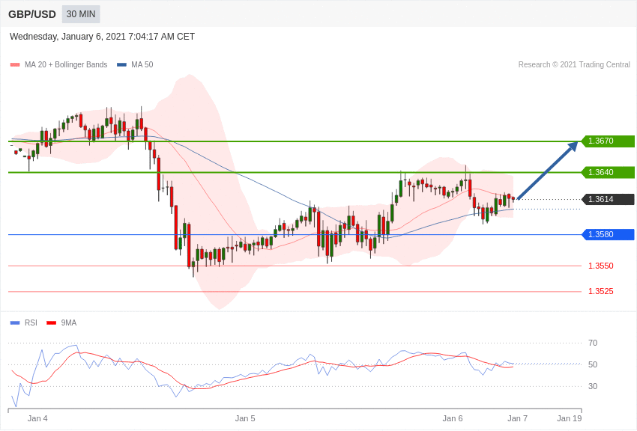Screen dimensions: 637x431
Task: Click the RSI 30 level label
Action: (x=593, y=386)
